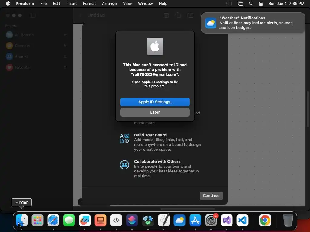Image resolution: width=310 pixels, height=232 pixels.
Task: Launch Safari from the Dock
Action: 53,220
